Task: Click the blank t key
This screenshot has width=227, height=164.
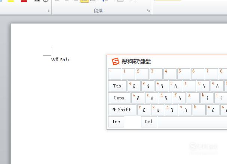Action: (189, 86)
